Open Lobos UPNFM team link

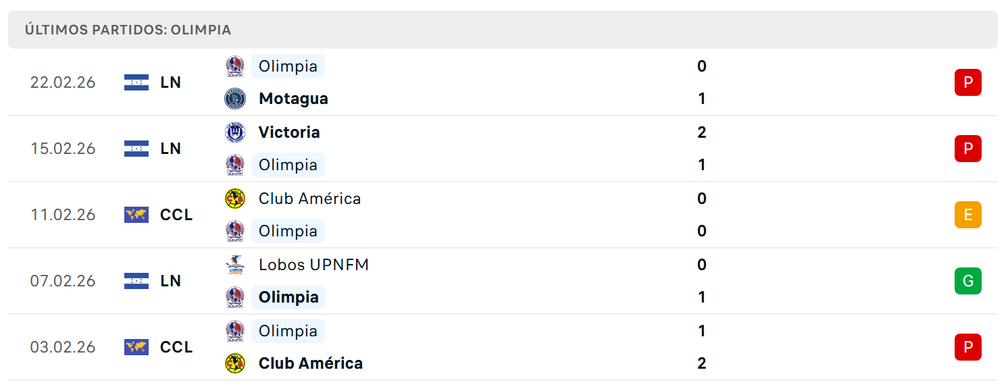[313, 265]
